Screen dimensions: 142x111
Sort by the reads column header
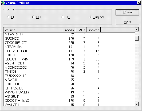pos(69,30)
